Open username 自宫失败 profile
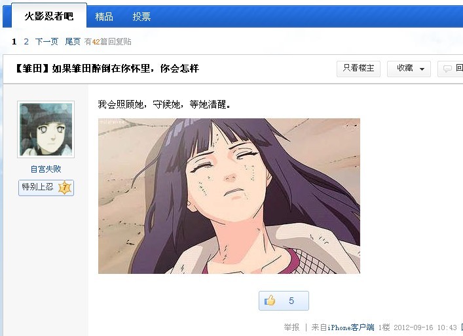The height and width of the screenshot is (336, 463). point(46,169)
